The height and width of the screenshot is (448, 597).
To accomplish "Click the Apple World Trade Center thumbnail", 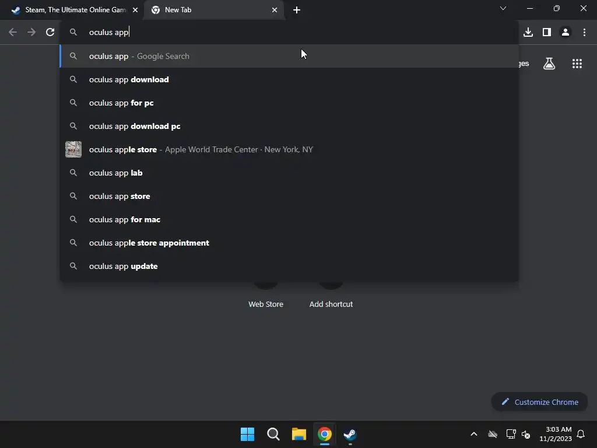I will (73, 149).
